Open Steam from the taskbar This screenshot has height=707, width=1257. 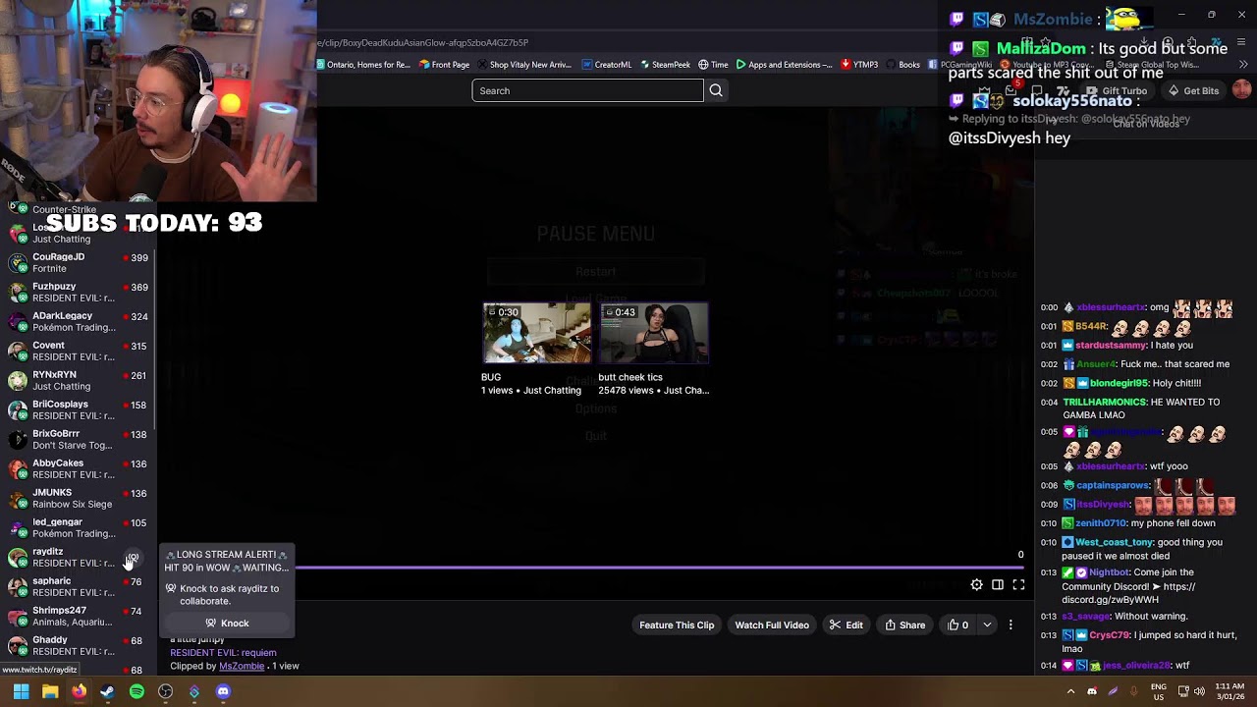(107, 691)
